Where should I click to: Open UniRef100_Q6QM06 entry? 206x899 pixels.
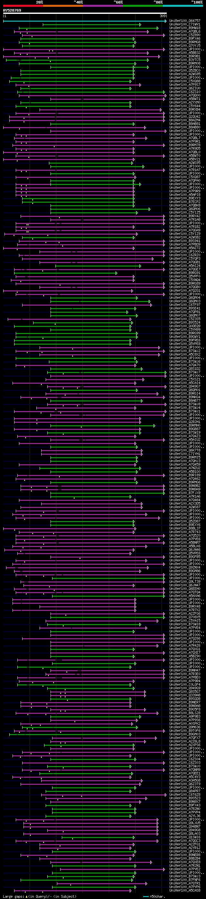pyautogui.click(x=185, y=209)
